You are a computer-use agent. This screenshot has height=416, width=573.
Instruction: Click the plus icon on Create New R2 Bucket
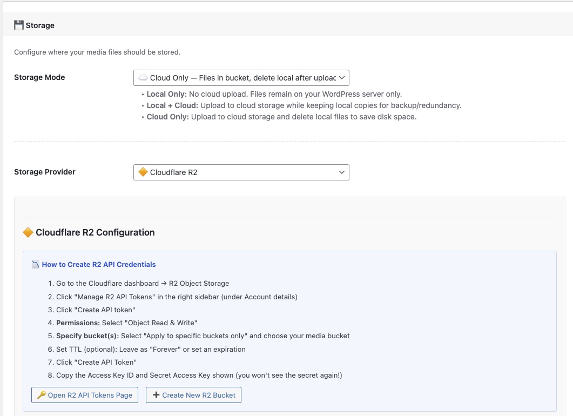point(157,395)
